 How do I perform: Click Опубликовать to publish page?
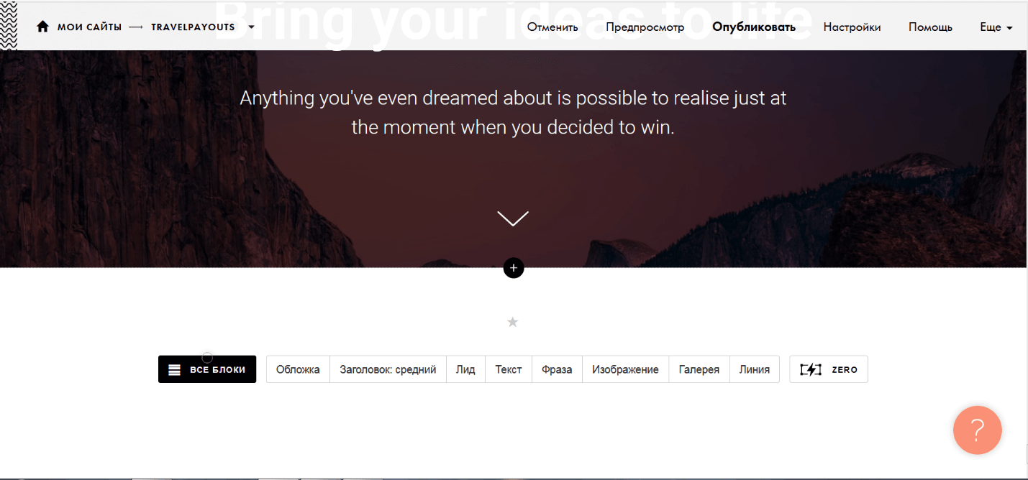tap(753, 27)
